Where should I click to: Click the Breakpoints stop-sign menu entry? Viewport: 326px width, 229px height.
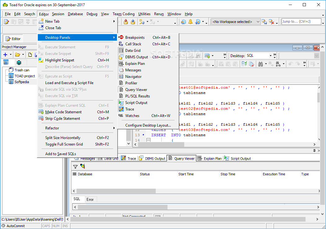point(148,38)
